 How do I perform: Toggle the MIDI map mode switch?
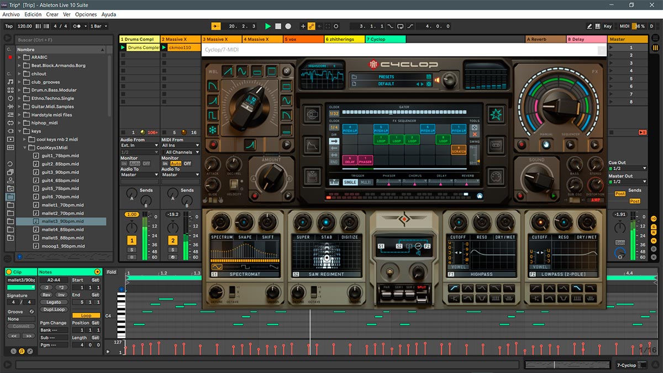pyautogui.click(x=624, y=26)
